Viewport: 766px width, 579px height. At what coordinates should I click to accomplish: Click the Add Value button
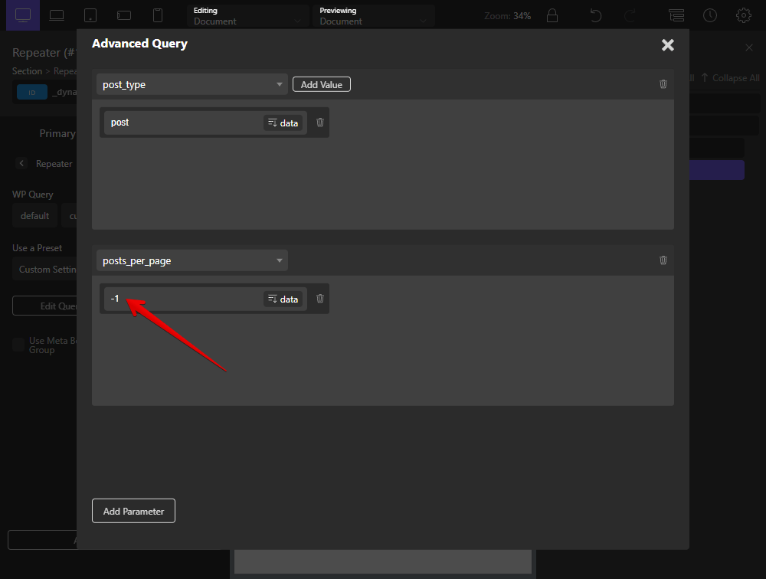pyautogui.click(x=322, y=84)
